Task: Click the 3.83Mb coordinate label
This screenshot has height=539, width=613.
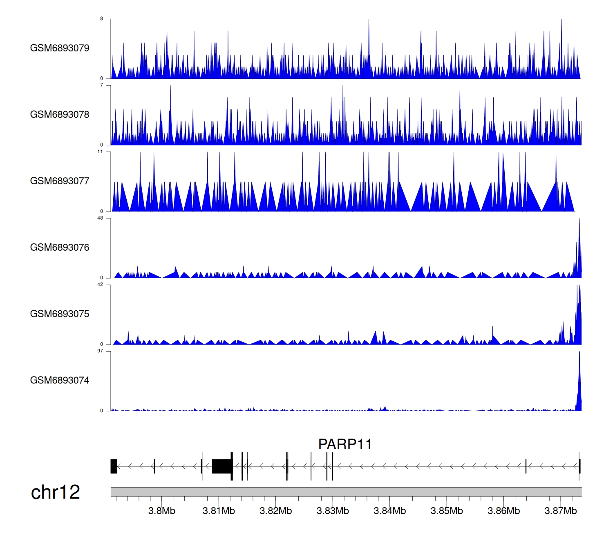Action: click(x=333, y=511)
